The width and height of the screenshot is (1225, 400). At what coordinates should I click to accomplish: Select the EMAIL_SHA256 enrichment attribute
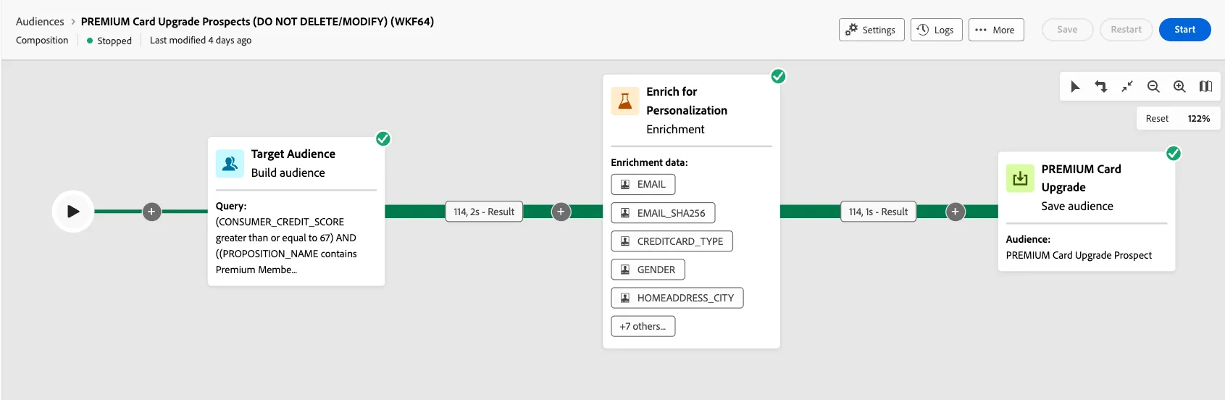point(663,213)
